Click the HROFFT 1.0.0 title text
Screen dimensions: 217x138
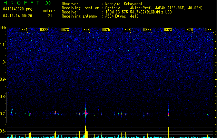tap(27, 3)
